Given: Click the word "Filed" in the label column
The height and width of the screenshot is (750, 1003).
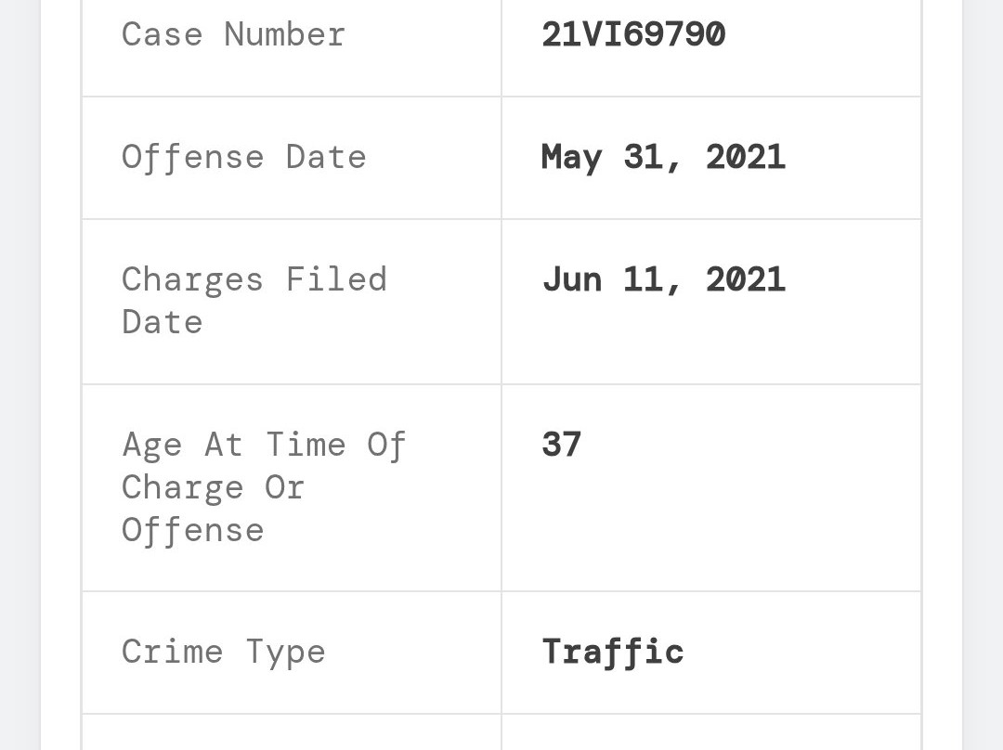Looking at the screenshot, I should tap(336, 279).
